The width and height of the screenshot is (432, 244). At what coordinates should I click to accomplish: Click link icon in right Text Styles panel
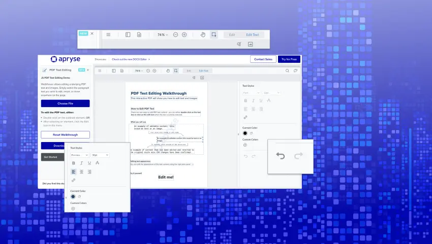click(245, 118)
